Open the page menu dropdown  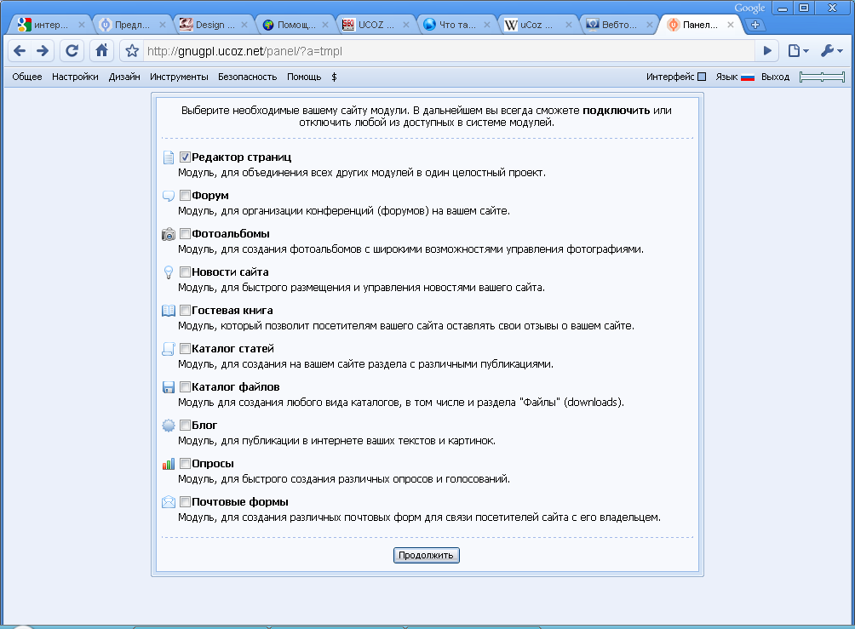point(797,51)
